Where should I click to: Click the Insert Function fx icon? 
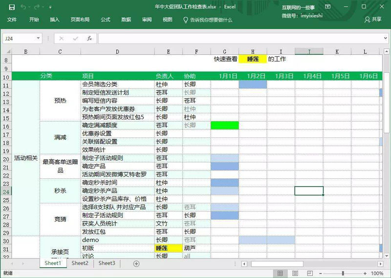(89, 38)
